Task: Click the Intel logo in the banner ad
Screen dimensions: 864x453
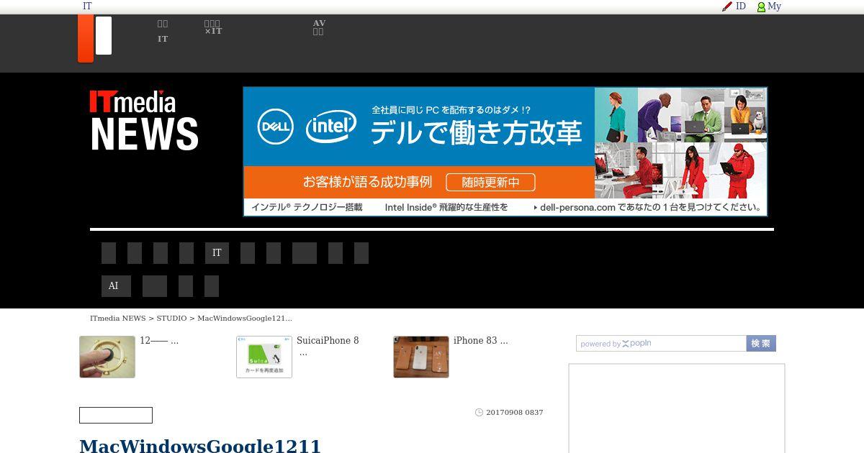Action: (x=331, y=127)
